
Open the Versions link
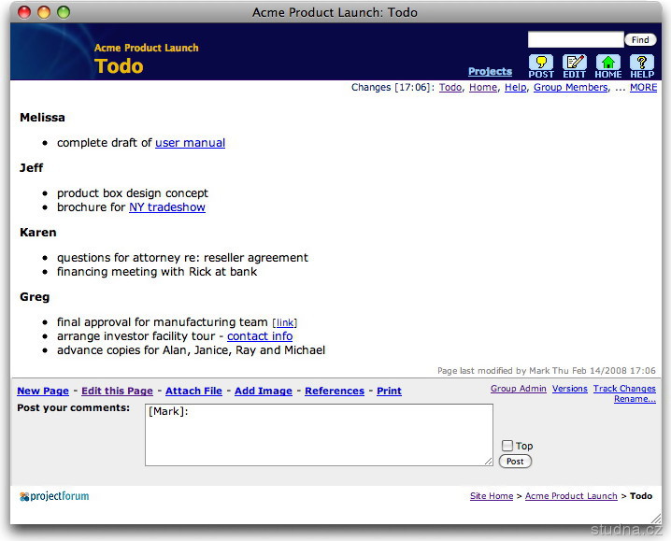pyautogui.click(x=569, y=389)
